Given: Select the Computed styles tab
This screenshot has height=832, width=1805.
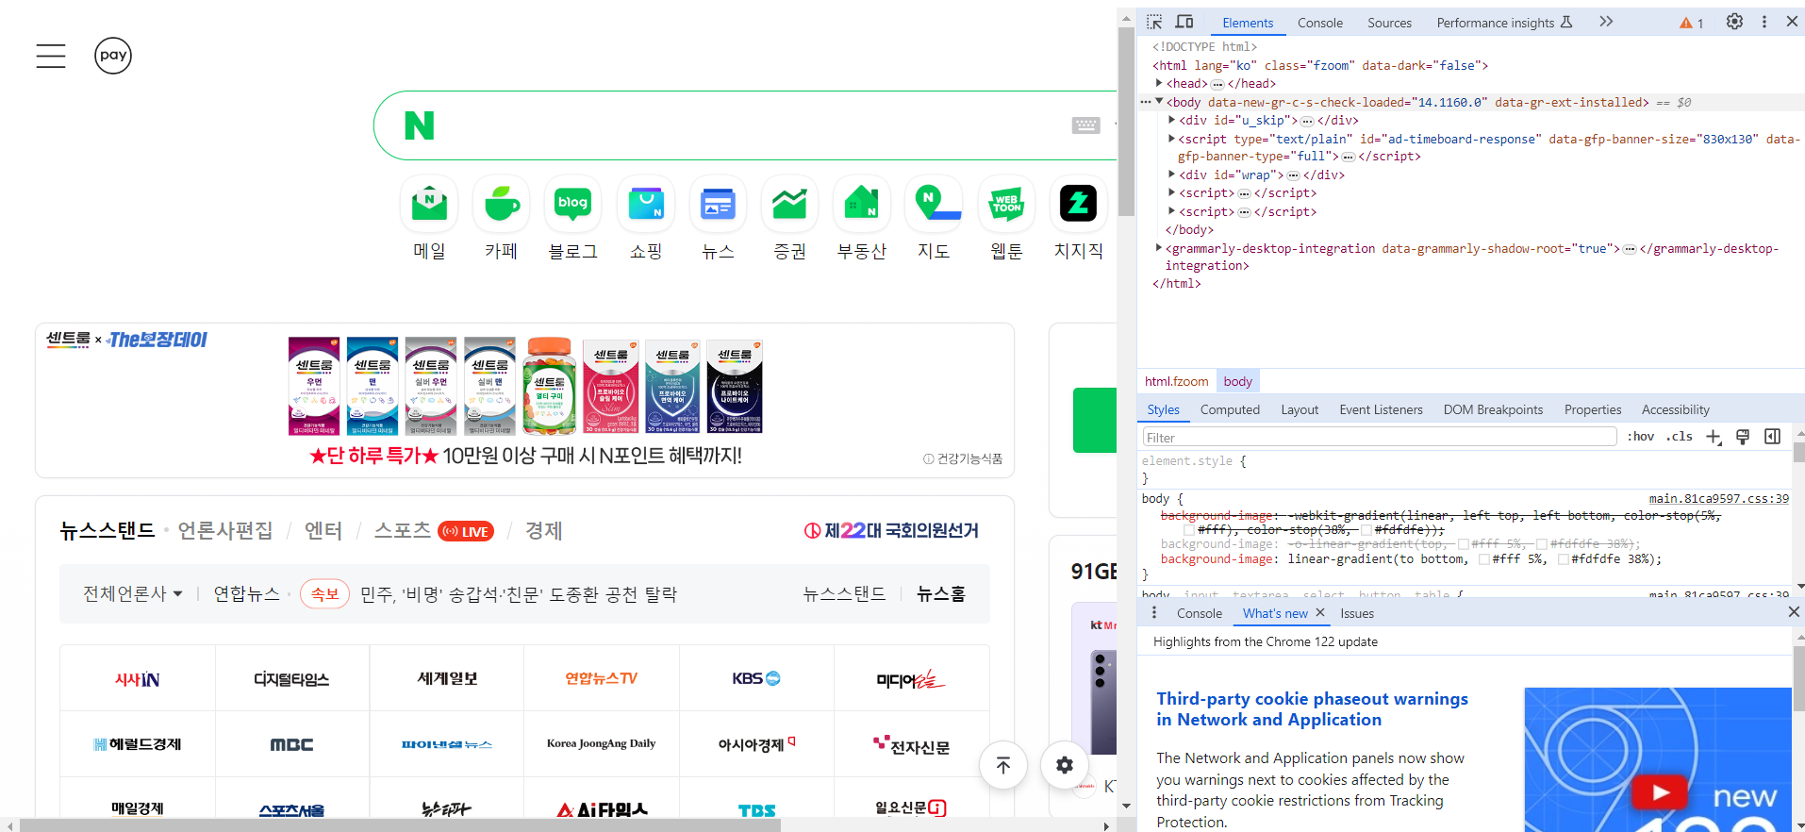Looking at the screenshot, I should [1230, 409].
